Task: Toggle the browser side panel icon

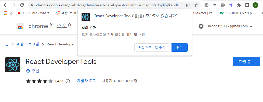Action: (x=247, y=5)
